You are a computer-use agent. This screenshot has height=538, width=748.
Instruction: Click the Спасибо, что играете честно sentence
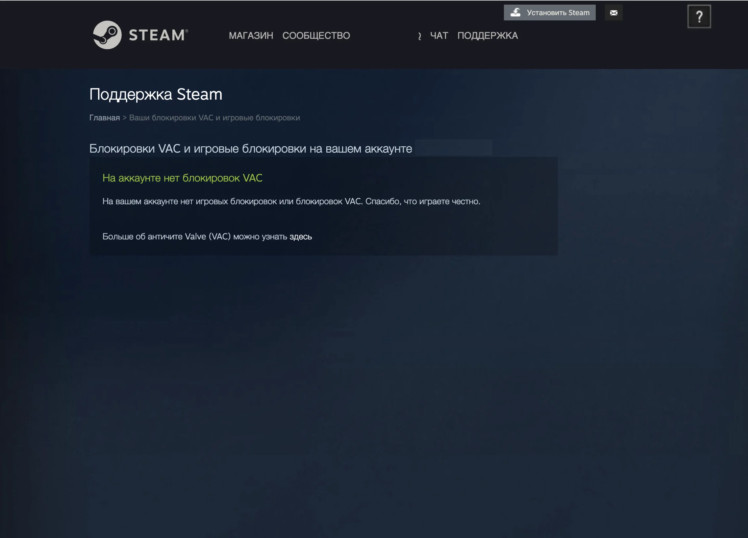pyautogui.click(x=422, y=201)
